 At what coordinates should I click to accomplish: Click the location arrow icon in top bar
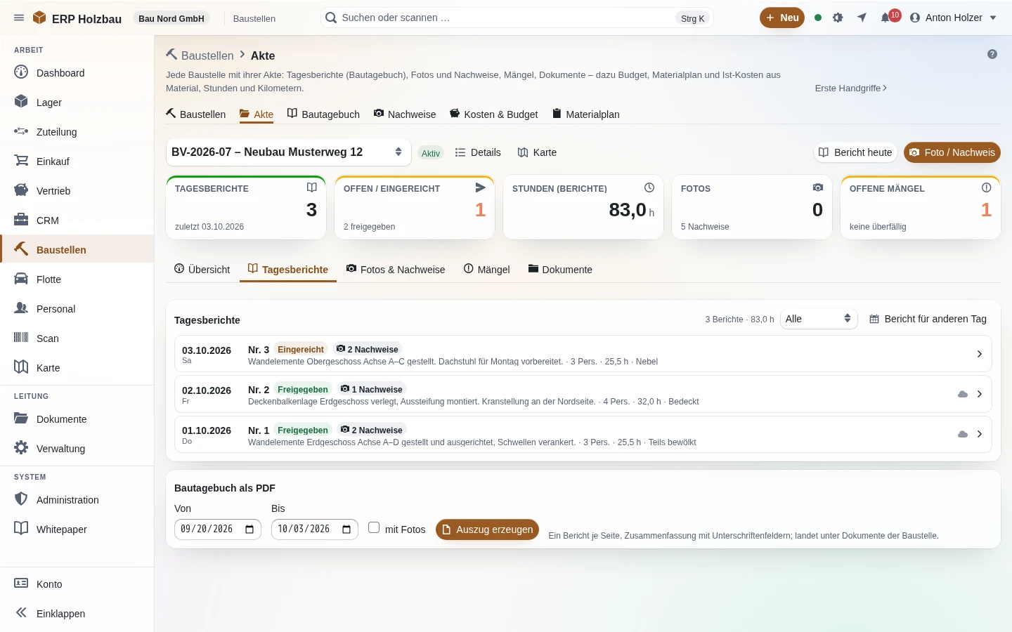click(862, 18)
